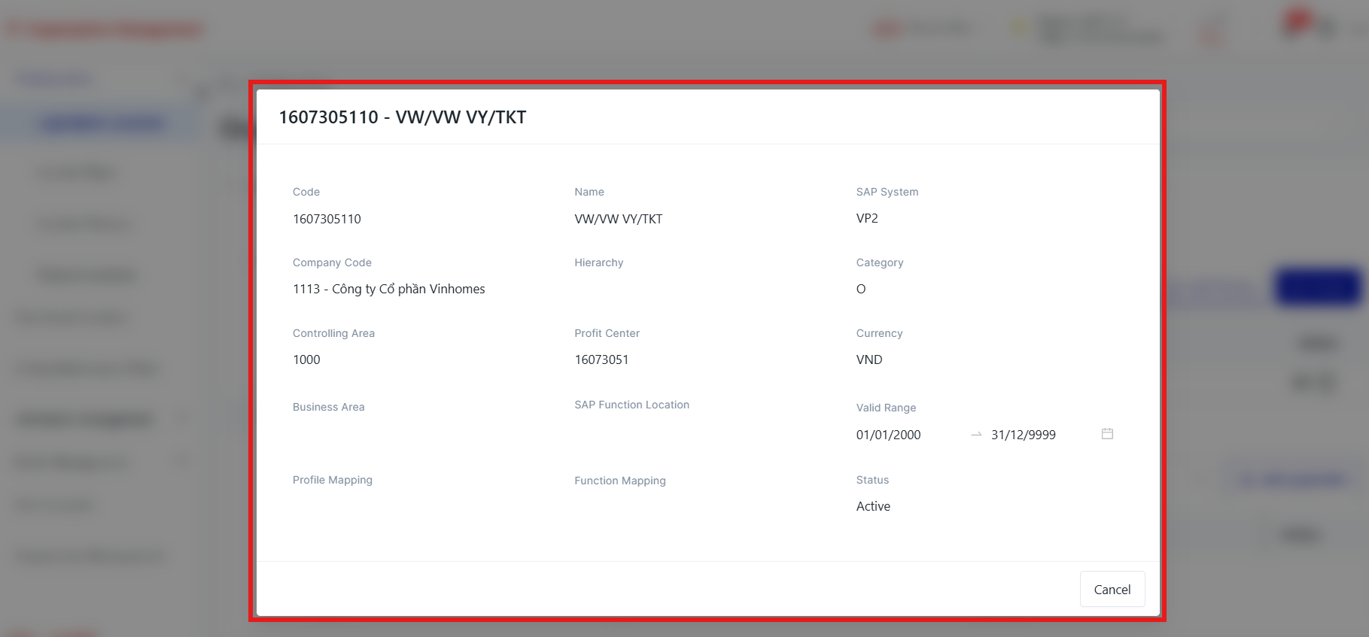Click the "Controlling Area" field label

(333, 333)
